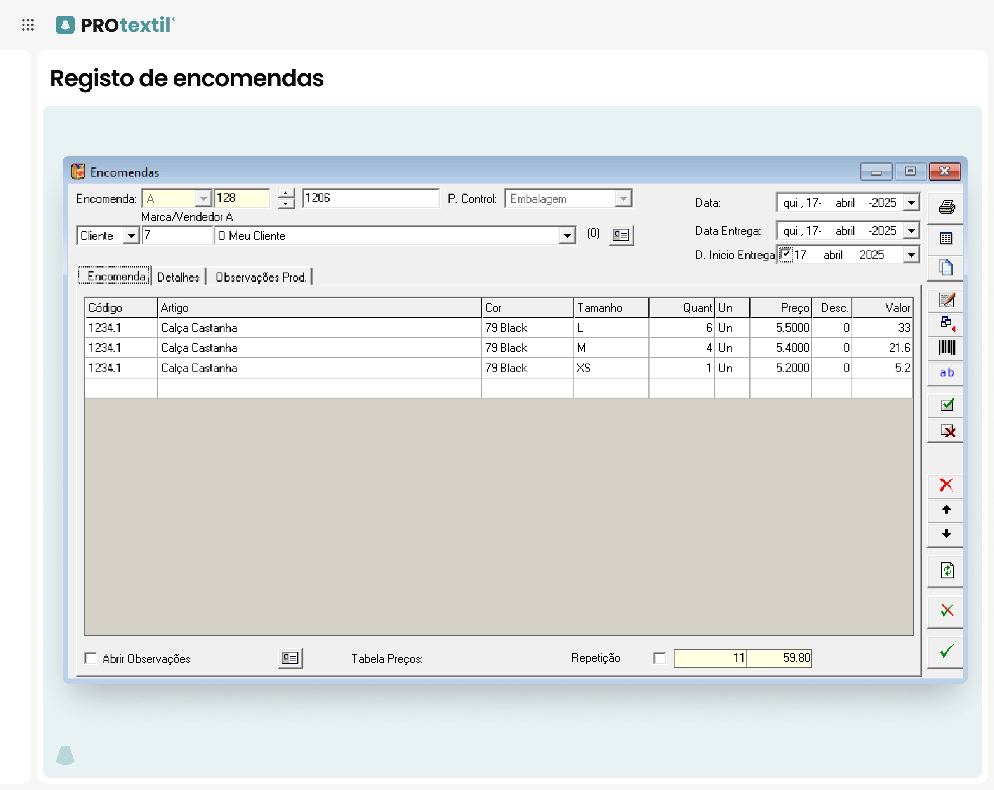This screenshot has width=994, height=790.
Task: Expand the O Meu Cliente dropdown
Action: (567, 236)
